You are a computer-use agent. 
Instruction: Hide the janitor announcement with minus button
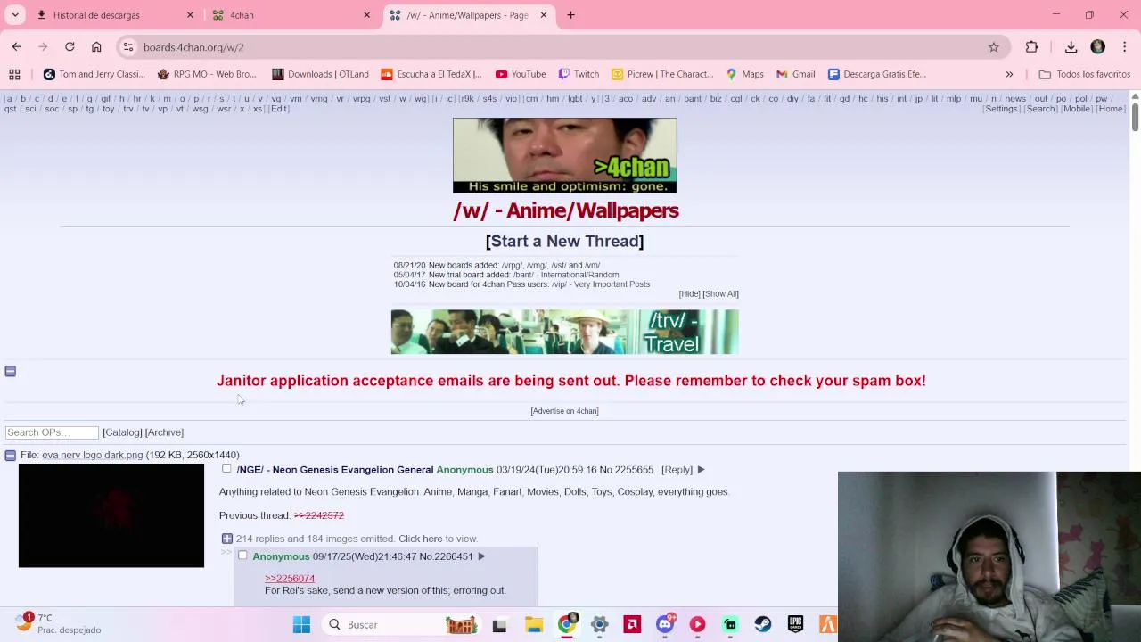point(10,371)
